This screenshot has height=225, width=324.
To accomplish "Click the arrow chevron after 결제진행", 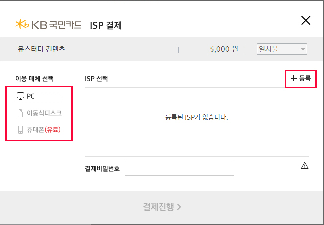I will pyautogui.click(x=179, y=207).
